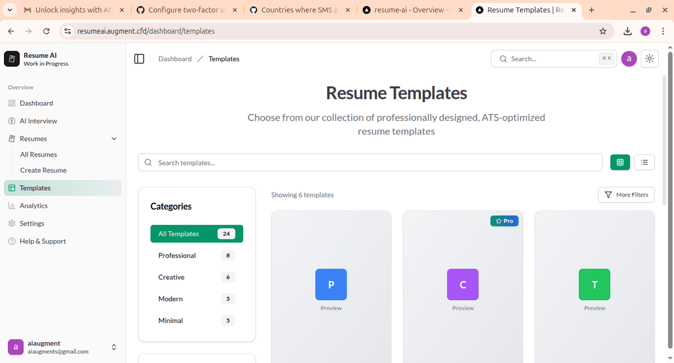
Task: Click the Analytics chart icon
Action: [12, 206]
